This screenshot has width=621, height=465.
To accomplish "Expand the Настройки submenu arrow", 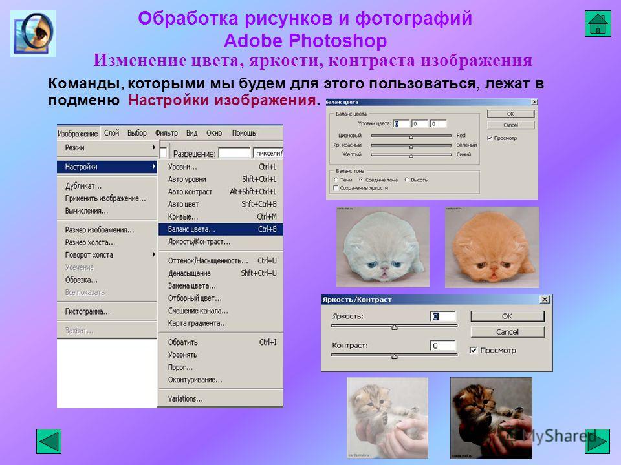I will pyautogui.click(x=154, y=167).
